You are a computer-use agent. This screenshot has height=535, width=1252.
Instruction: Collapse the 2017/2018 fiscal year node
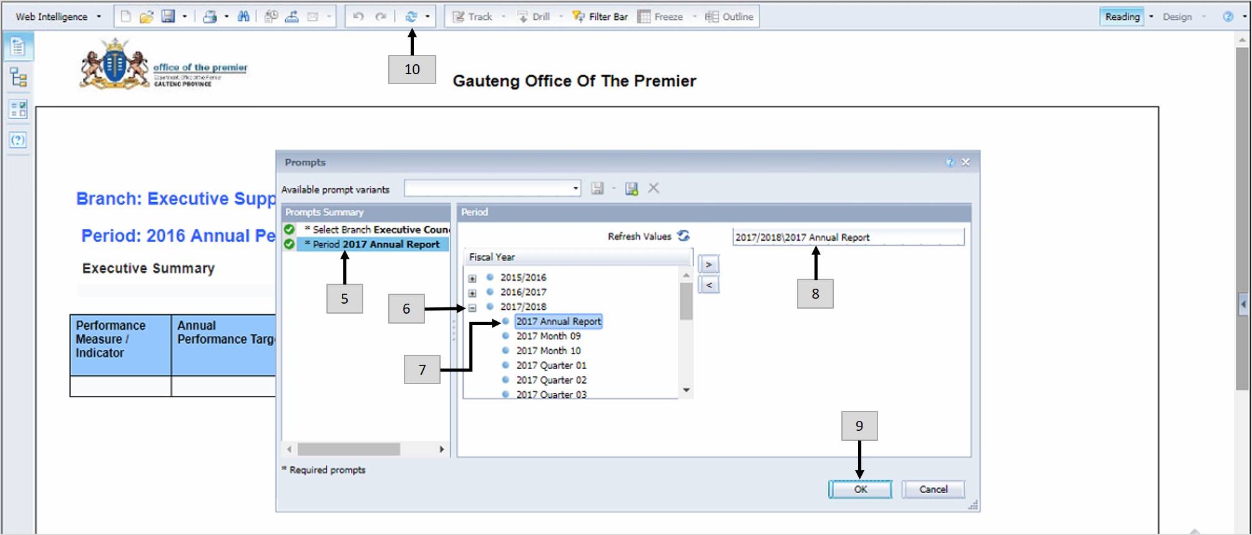click(472, 307)
